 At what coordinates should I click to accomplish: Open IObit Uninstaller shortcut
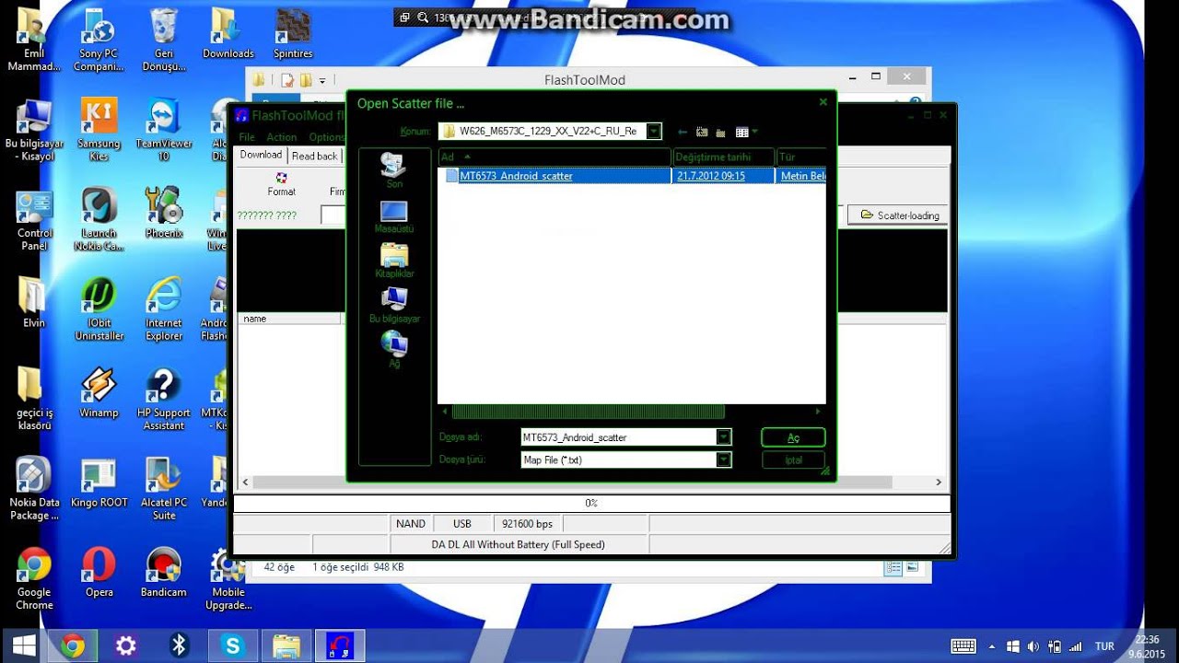pos(99,310)
